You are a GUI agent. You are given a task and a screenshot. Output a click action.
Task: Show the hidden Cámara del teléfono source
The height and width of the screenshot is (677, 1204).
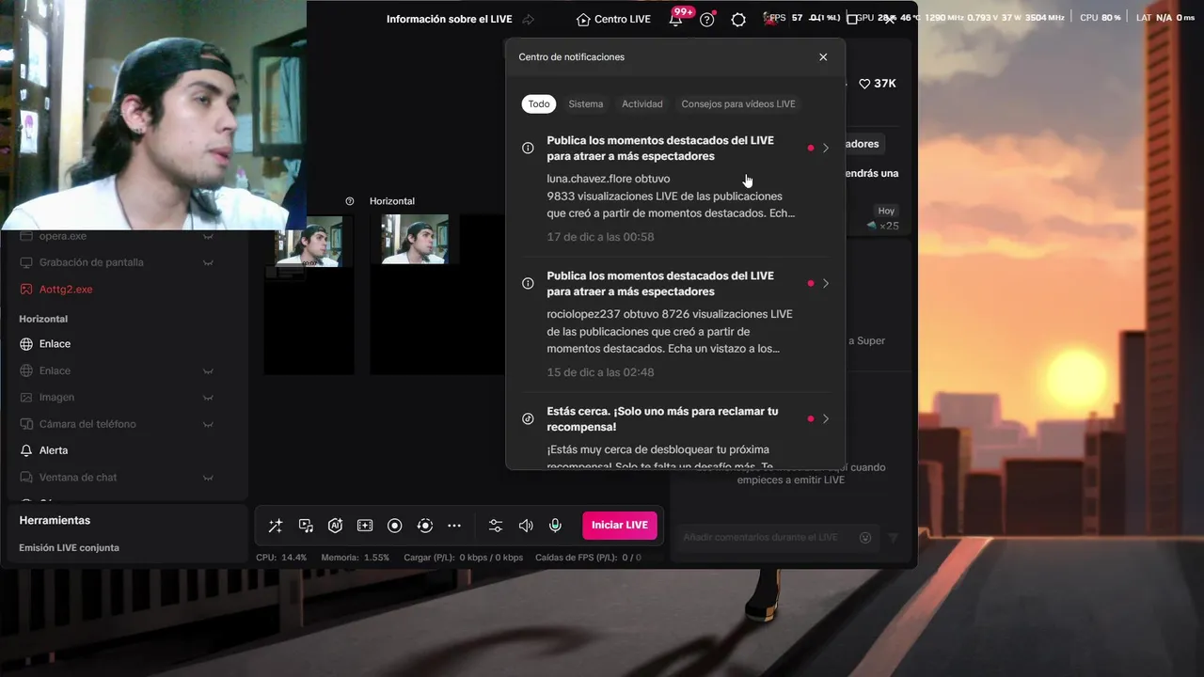pos(208,424)
